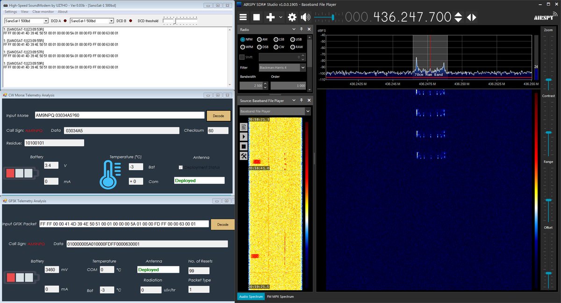Close the Radio panel
561x303 pixels.
point(309,29)
